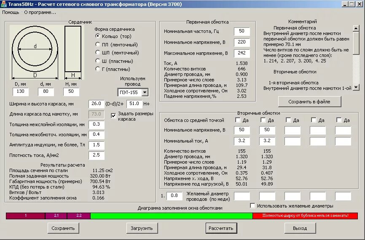Click the H, мм field with 50

click(71, 92)
